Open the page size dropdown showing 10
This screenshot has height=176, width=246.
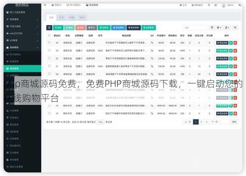tap(101, 122)
